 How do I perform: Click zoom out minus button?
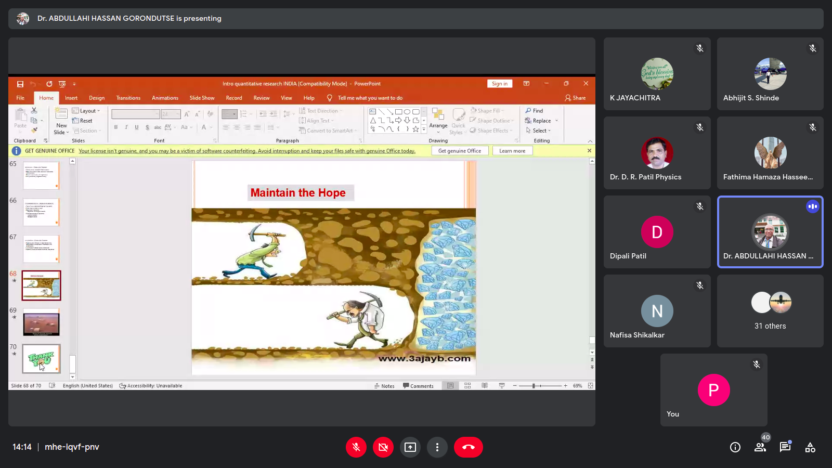(x=515, y=386)
